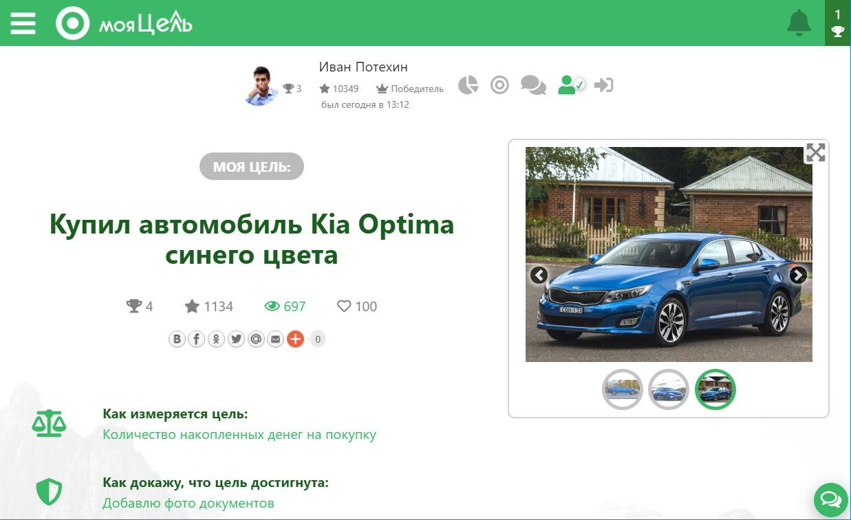This screenshot has height=520, width=851.
Task: Show next car photo
Action: pyautogui.click(x=798, y=275)
